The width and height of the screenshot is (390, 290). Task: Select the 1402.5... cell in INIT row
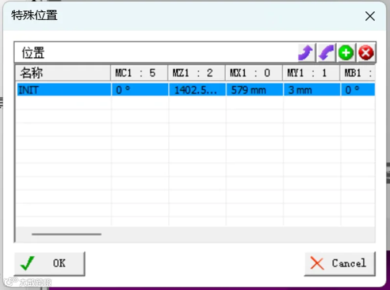pyautogui.click(x=197, y=90)
